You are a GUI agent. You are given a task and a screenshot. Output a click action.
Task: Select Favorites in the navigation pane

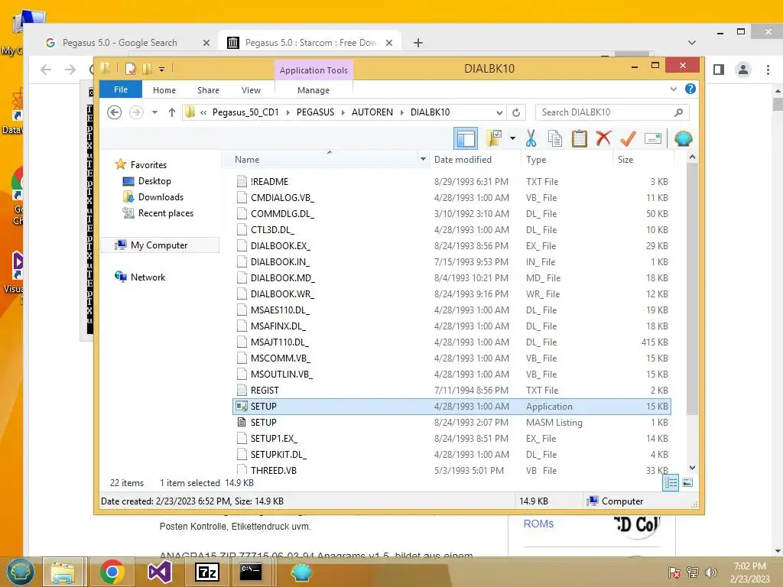pyautogui.click(x=148, y=165)
